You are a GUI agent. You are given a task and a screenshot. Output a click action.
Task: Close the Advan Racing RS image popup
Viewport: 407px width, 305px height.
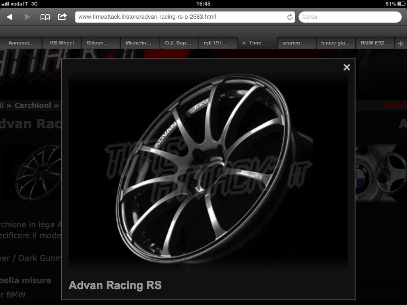347,67
